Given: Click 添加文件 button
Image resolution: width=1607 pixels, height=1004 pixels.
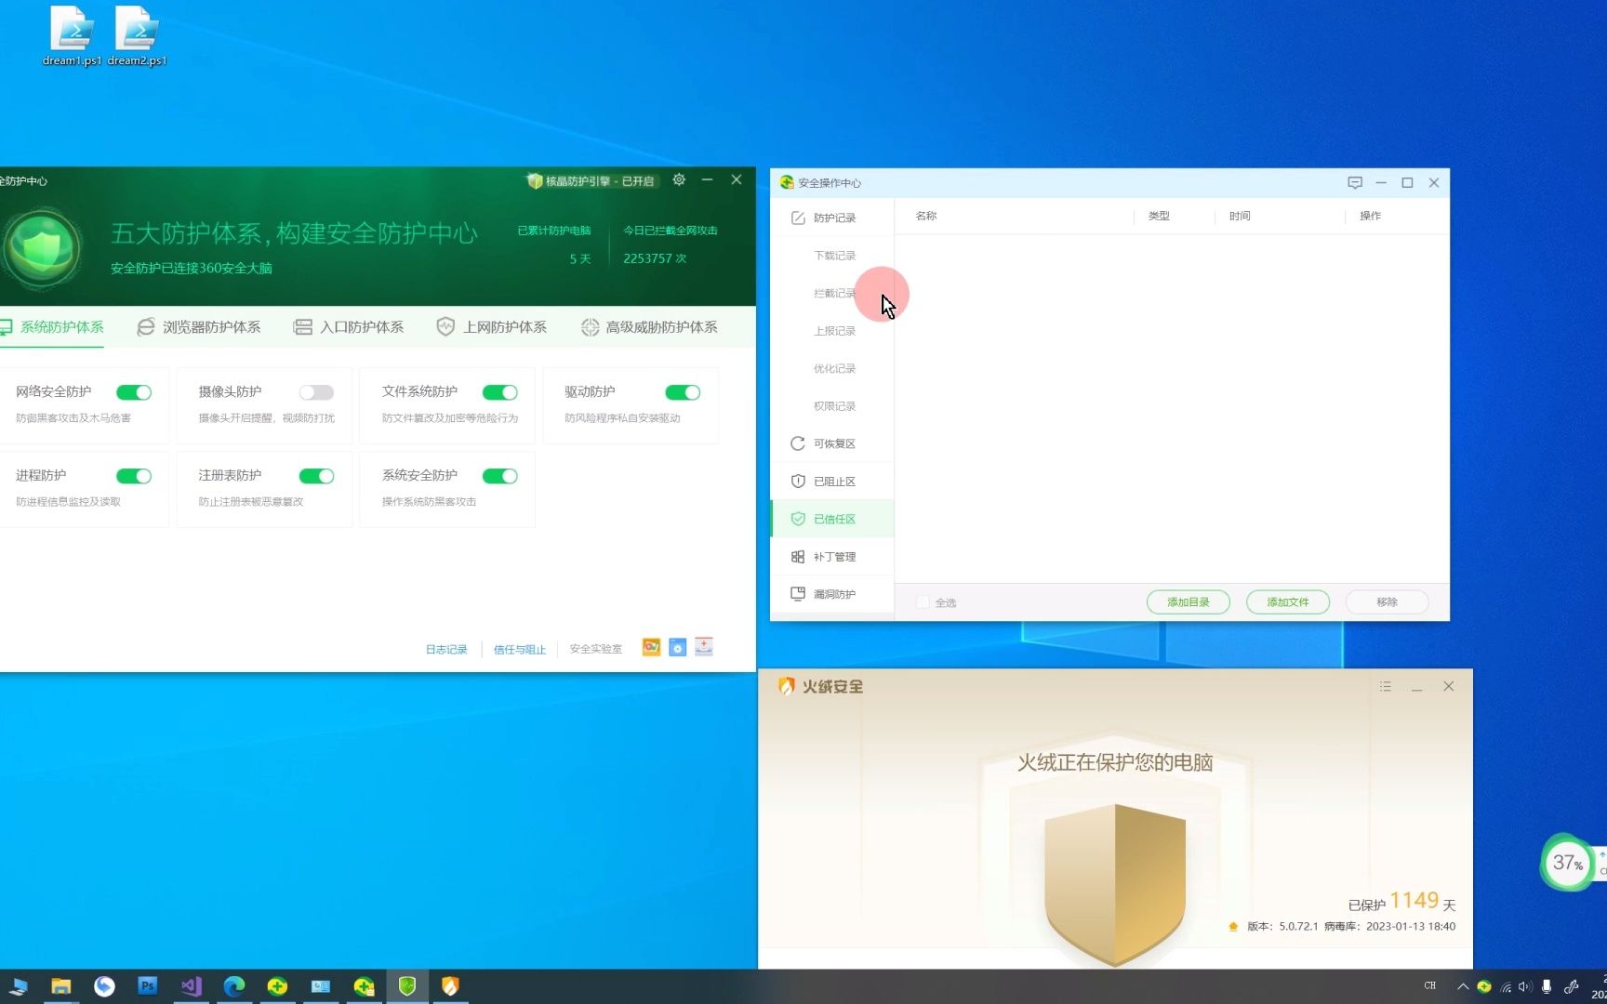Looking at the screenshot, I should (1287, 602).
